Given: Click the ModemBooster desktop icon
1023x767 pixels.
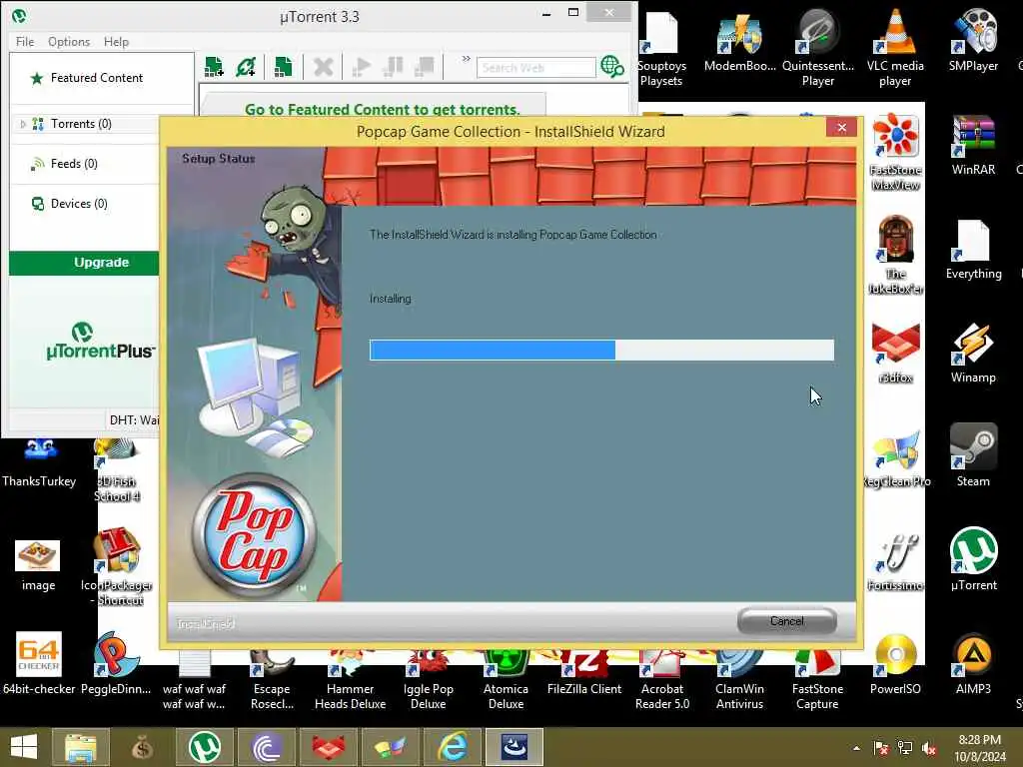Looking at the screenshot, I should [740, 40].
